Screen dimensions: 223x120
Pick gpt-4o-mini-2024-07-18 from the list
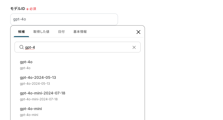(43, 93)
